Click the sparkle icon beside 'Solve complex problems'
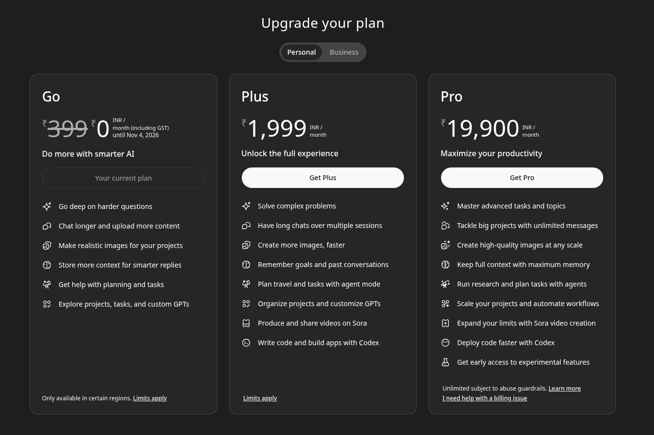Screen dimensions: 654x435 tap(246, 206)
